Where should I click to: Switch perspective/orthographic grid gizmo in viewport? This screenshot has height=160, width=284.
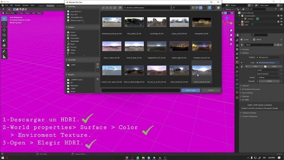click(231, 44)
